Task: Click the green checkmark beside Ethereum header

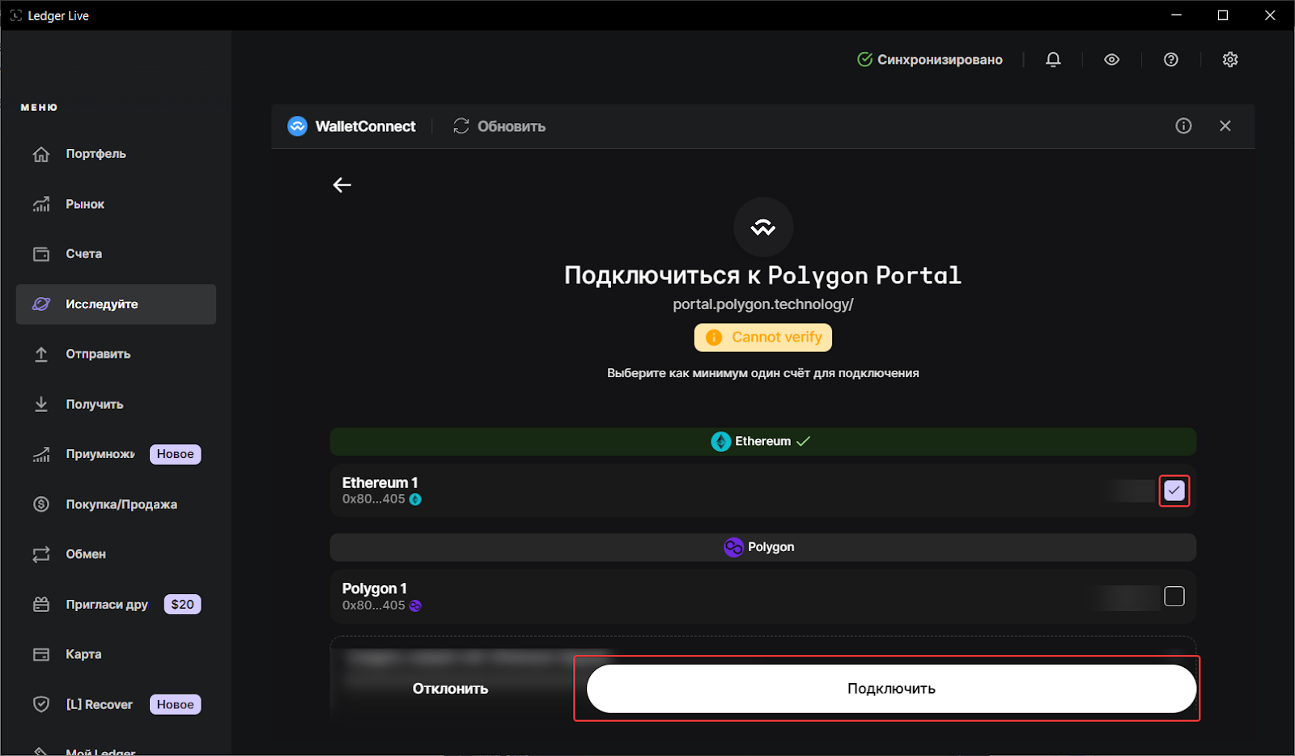Action: click(803, 441)
